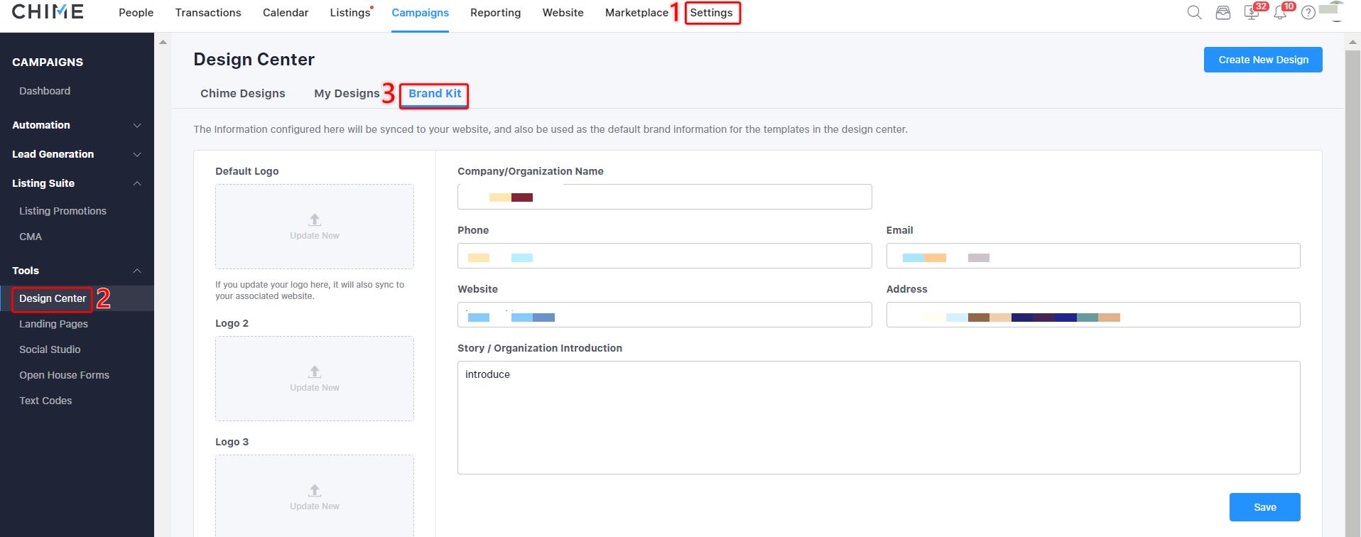Open the Campaigns menu
Viewport: 1361px width, 537px height.
[421, 13]
